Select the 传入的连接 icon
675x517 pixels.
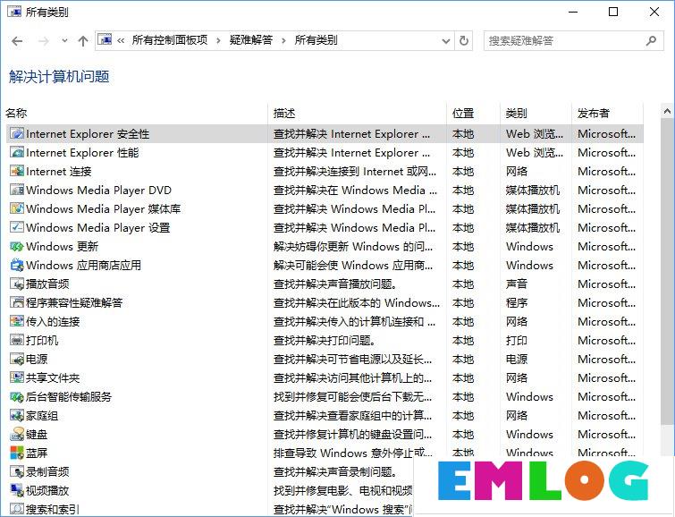click(x=17, y=321)
